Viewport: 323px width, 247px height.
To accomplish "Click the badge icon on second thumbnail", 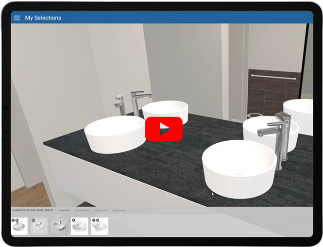I will point(33,220).
